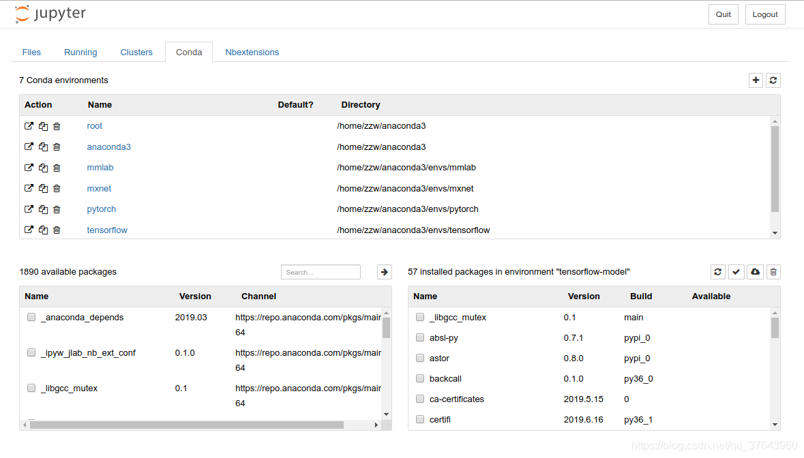Mark the certifi package checkbox
Image resolution: width=804 pixels, height=458 pixels.
pos(421,420)
